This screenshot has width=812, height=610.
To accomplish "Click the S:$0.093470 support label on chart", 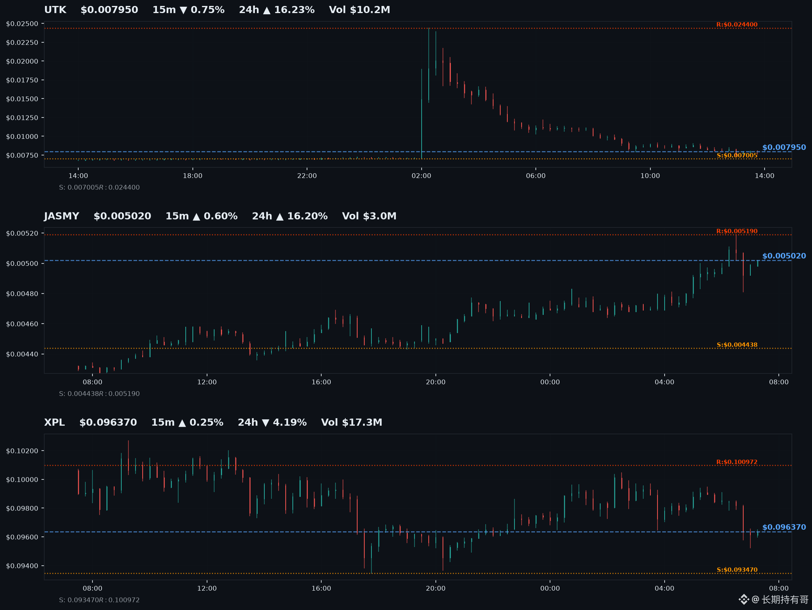I will pyautogui.click(x=737, y=570).
